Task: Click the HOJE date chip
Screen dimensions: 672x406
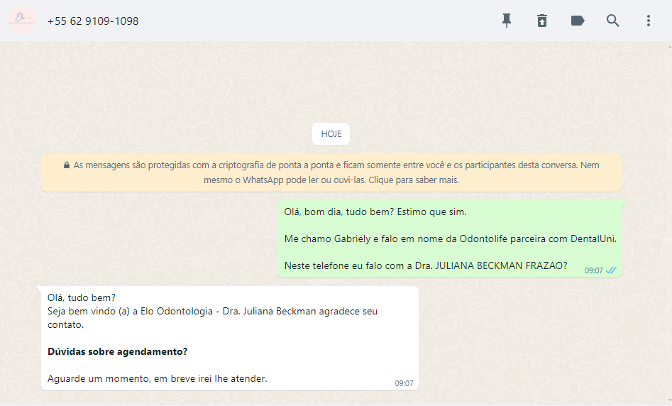Action: pos(331,134)
